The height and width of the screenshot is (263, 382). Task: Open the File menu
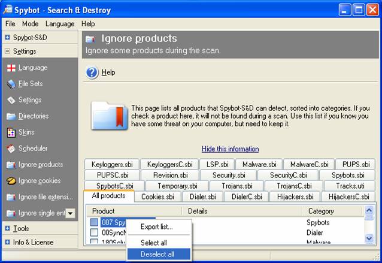point(10,24)
